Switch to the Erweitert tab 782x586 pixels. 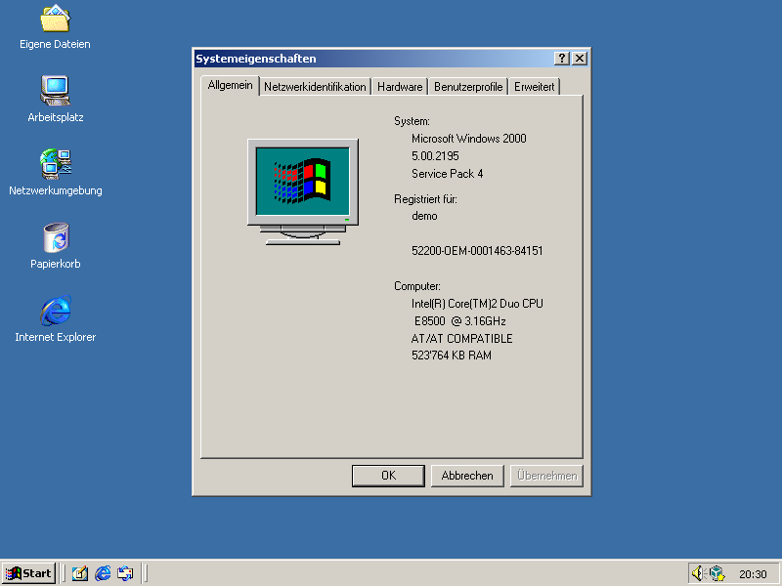(534, 87)
